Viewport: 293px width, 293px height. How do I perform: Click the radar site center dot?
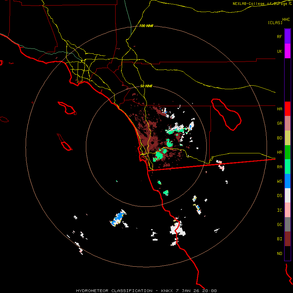[x=152, y=143]
